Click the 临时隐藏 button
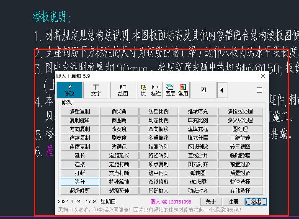This screenshot has width=299, height=219. point(240,155)
